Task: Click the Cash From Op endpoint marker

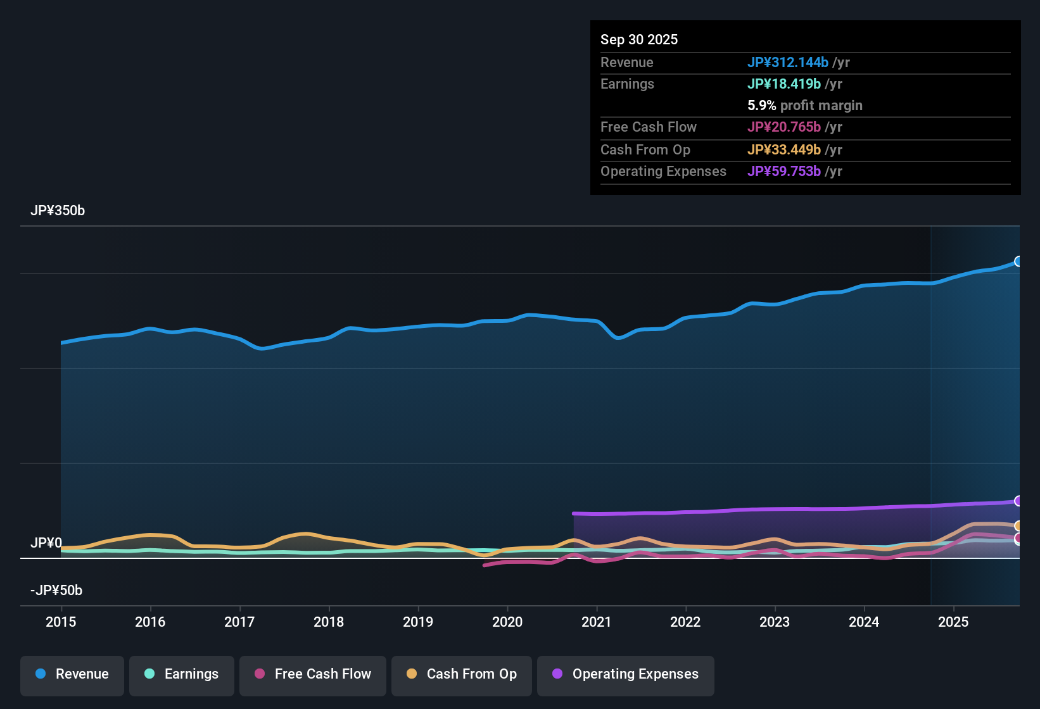Action: pos(1018,525)
